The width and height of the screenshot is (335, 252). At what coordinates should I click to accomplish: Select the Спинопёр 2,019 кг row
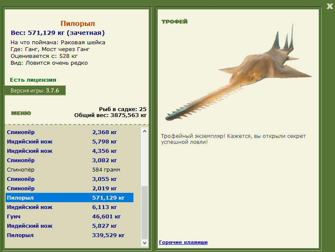tap(69, 189)
